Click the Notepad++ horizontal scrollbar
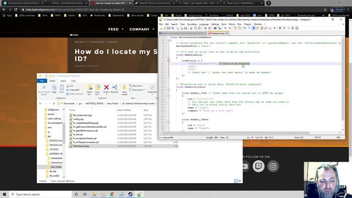The image size is (352, 198). point(236,133)
